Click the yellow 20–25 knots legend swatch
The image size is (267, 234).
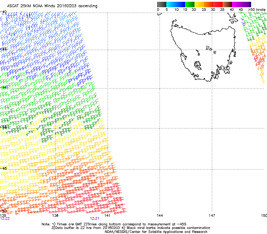[199, 4]
